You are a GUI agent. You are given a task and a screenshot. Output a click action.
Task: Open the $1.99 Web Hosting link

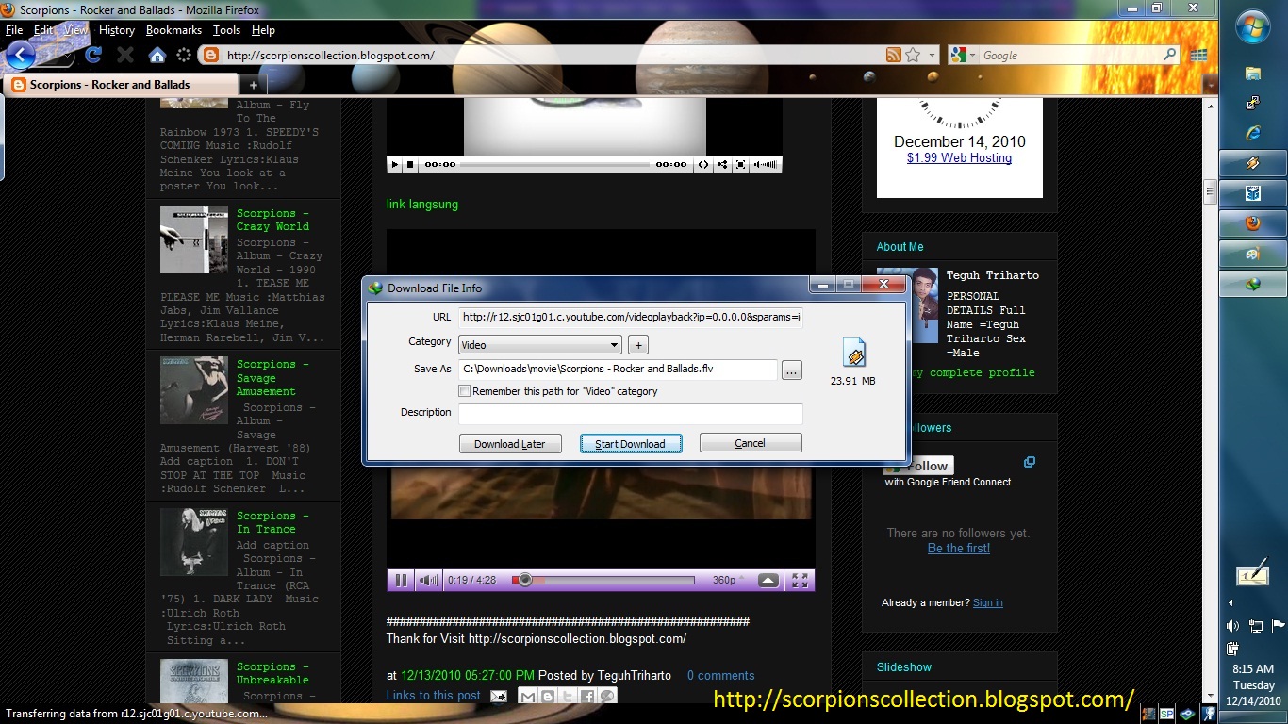(x=959, y=158)
